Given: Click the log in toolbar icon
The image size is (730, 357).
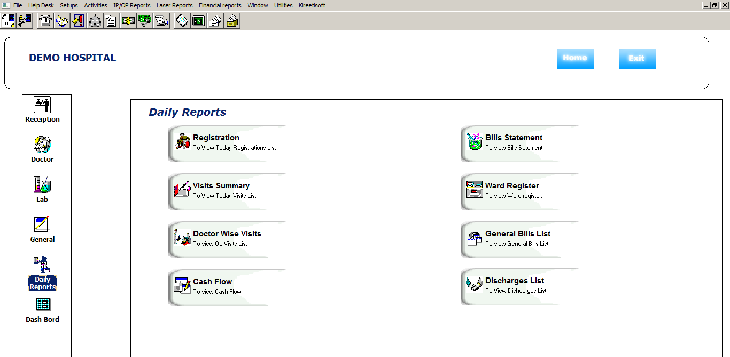Looking at the screenshot, I should (9, 21).
